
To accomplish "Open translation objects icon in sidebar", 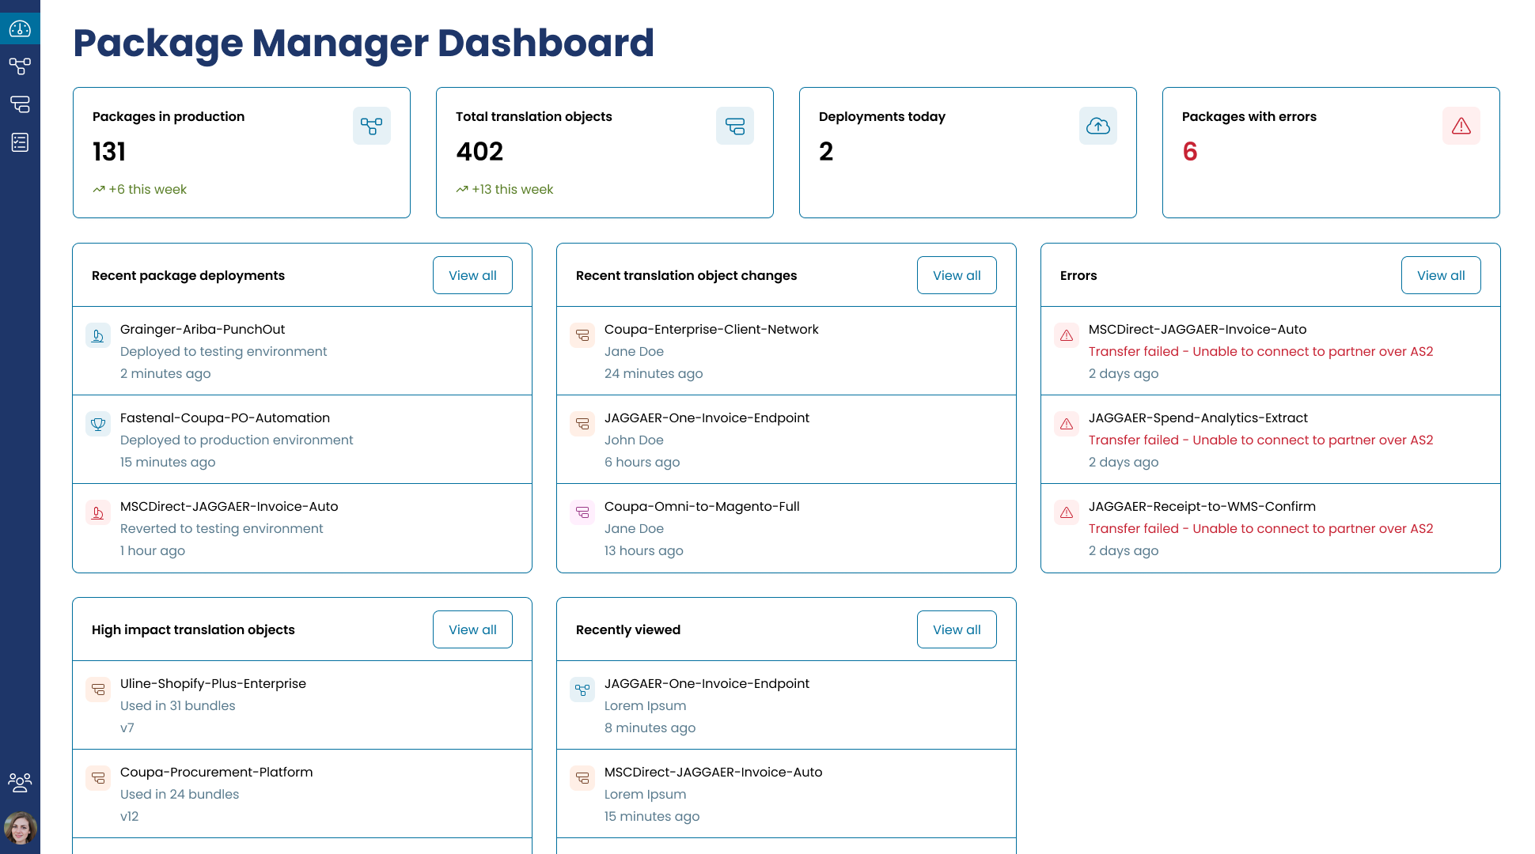I will point(20,104).
